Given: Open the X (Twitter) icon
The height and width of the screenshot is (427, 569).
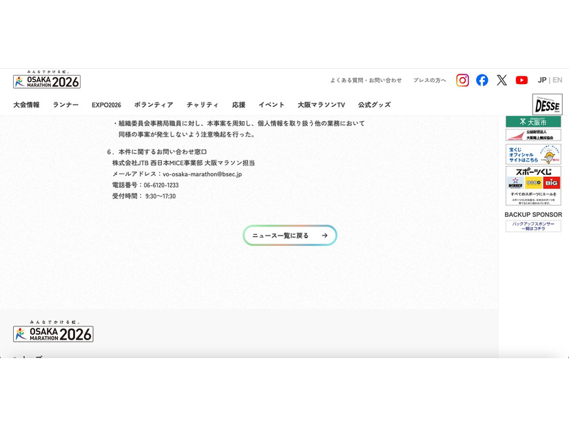Looking at the screenshot, I should 501,80.
